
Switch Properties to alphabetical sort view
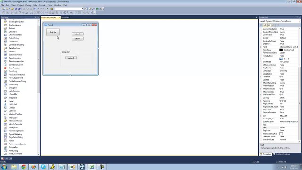point(265,25)
